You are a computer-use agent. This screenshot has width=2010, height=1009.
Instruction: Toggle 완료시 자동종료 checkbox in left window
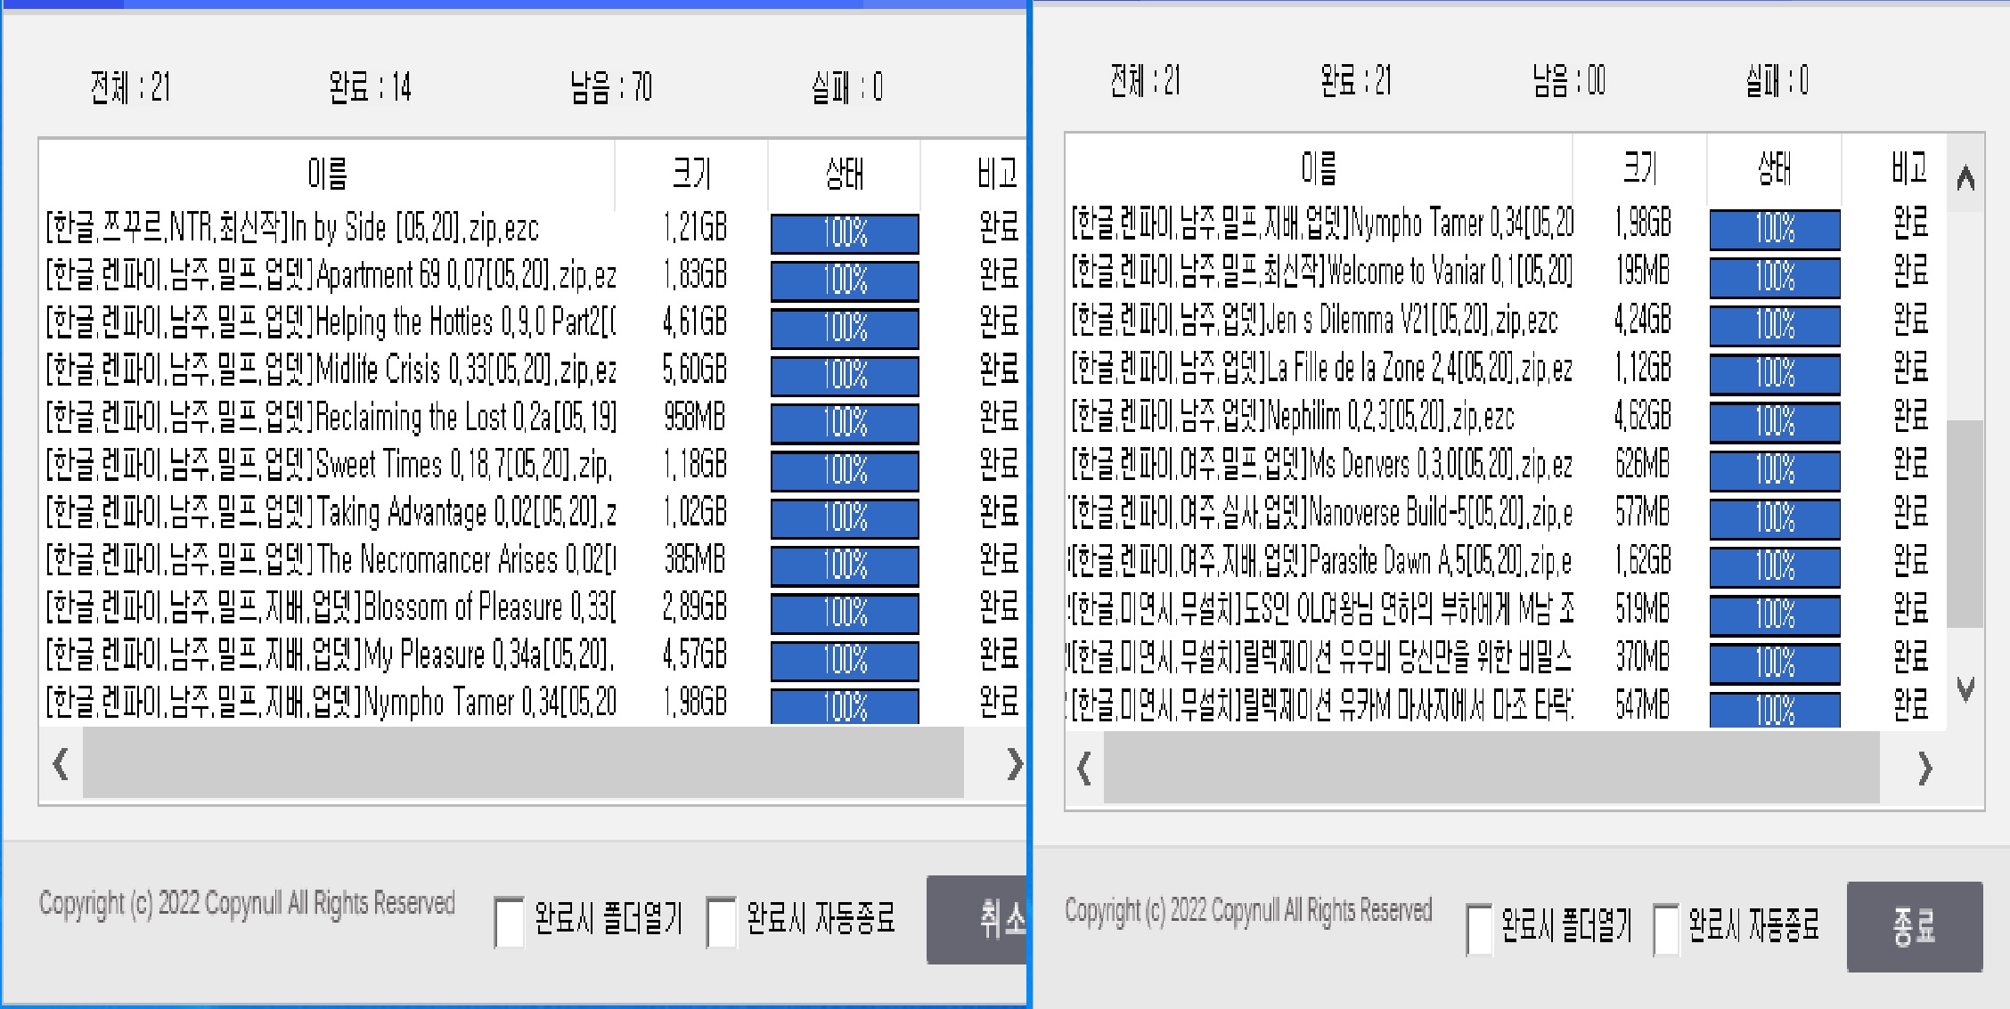coord(721,922)
